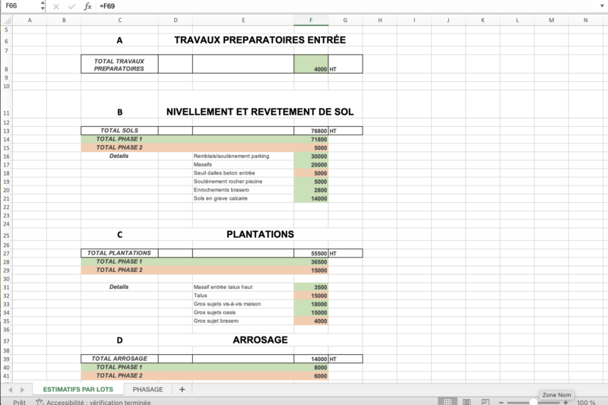Add a new sheet with plus button
Viewport: 608px width, 405px height.
pos(182,389)
